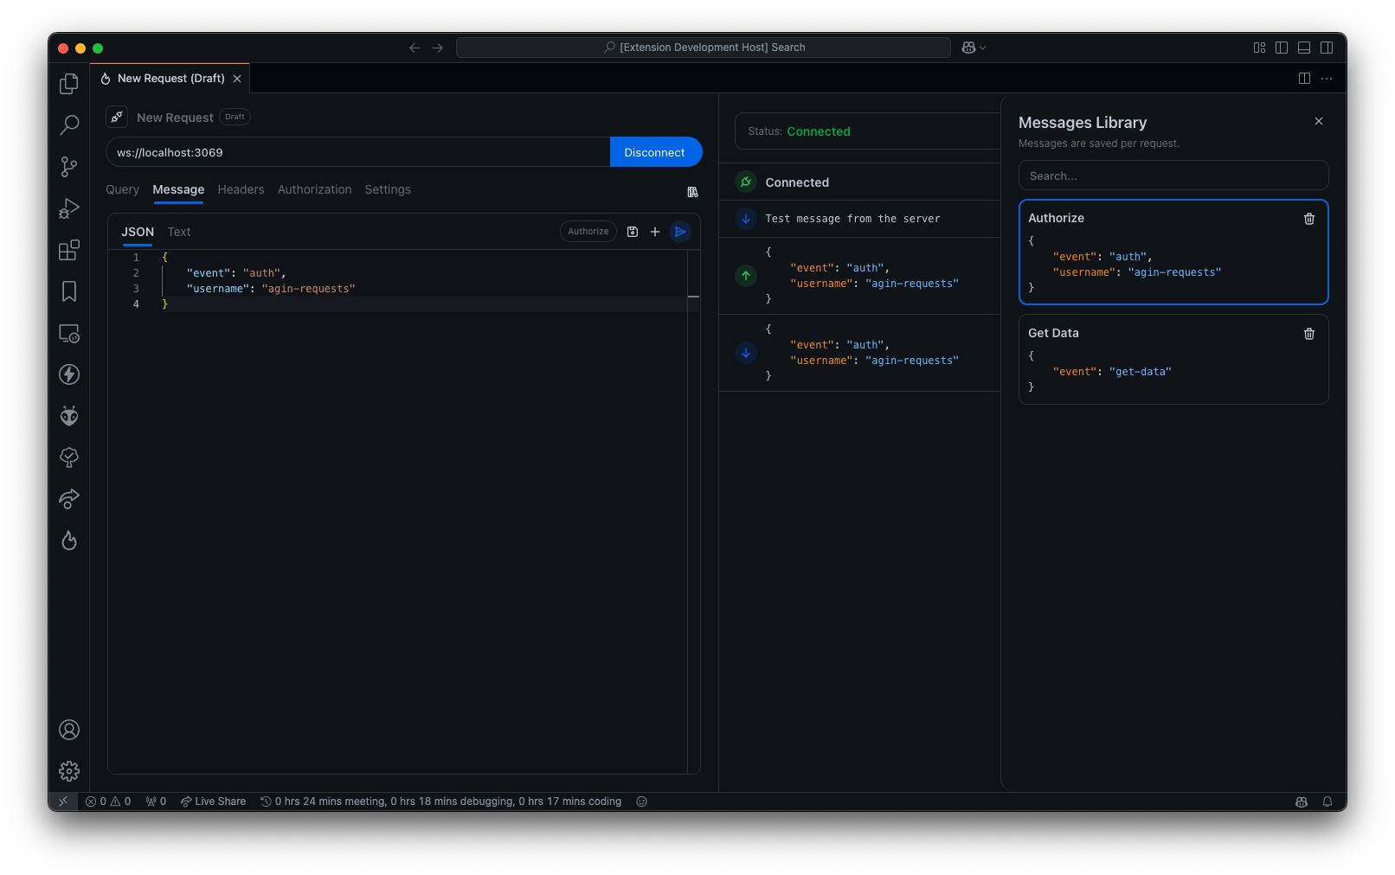
Task: Toggle the secondary side bar
Action: pos(1327,48)
